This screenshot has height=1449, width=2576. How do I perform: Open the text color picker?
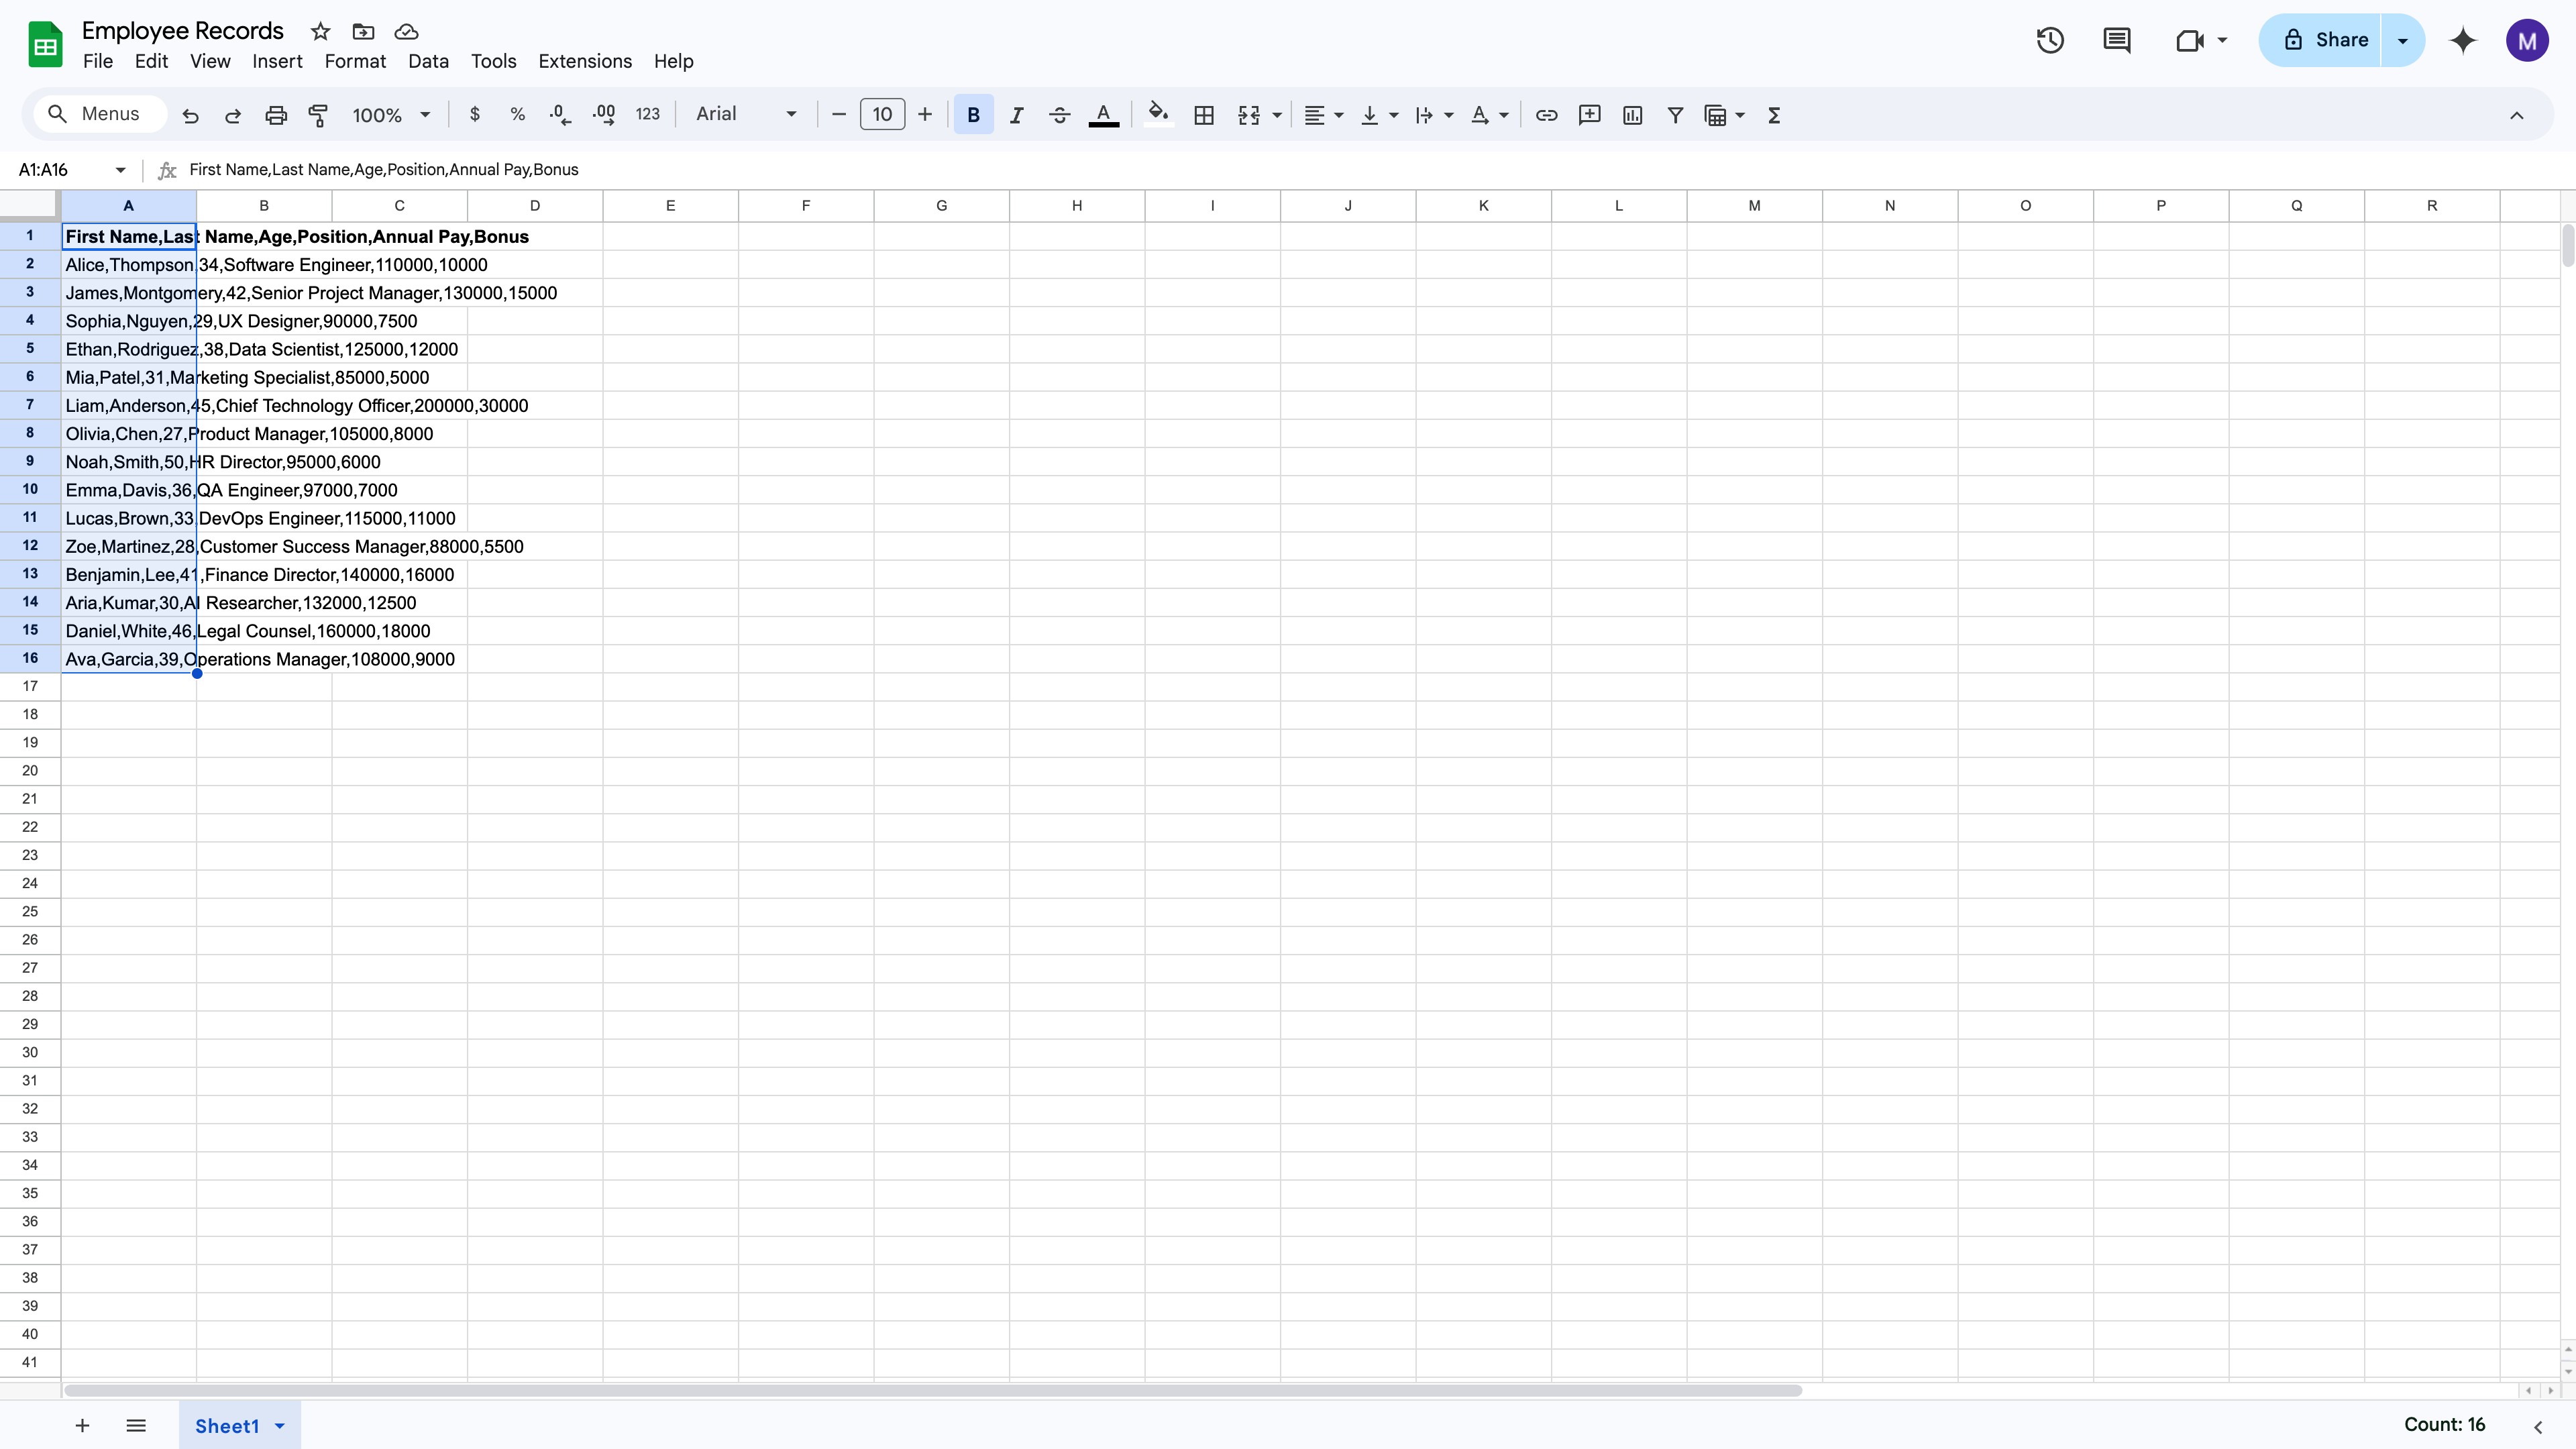pos(1103,115)
